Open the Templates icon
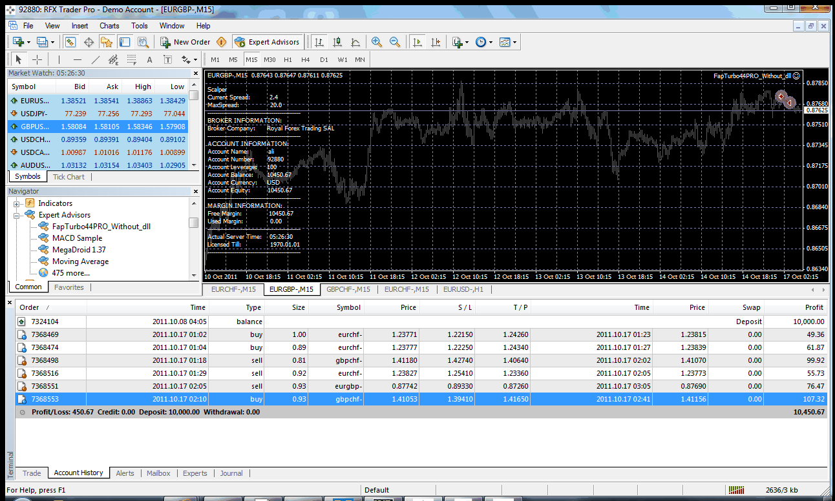This screenshot has height=501, width=835. (x=505, y=42)
